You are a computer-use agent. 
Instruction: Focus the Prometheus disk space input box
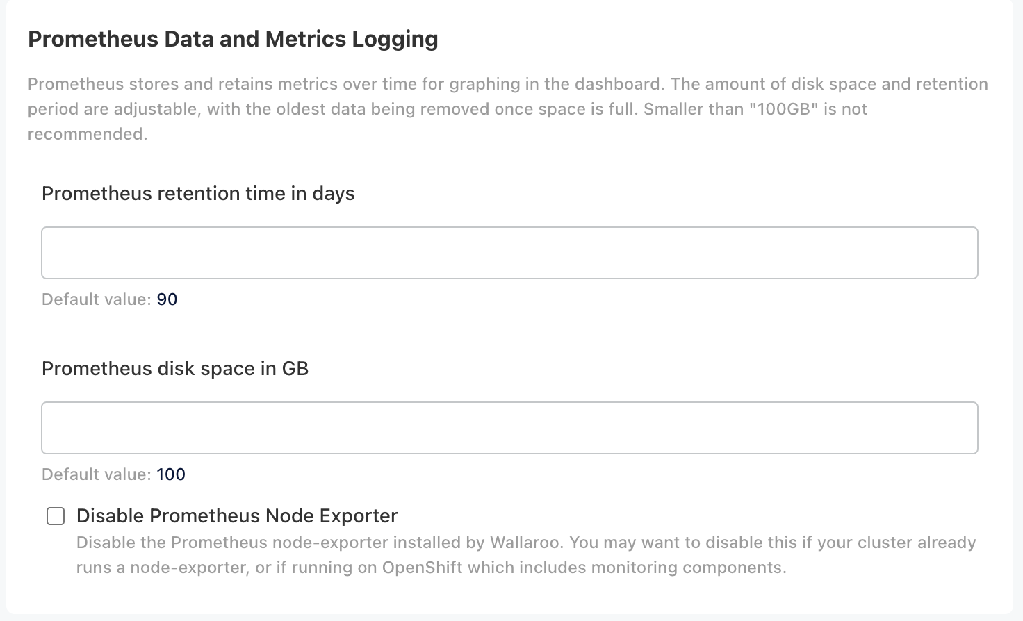click(509, 428)
